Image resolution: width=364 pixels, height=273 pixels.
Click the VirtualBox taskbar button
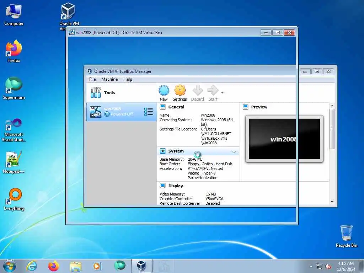coord(141,266)
